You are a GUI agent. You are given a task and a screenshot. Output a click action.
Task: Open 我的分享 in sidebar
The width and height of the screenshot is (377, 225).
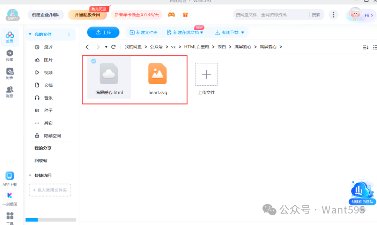click(x=43, y=148)
